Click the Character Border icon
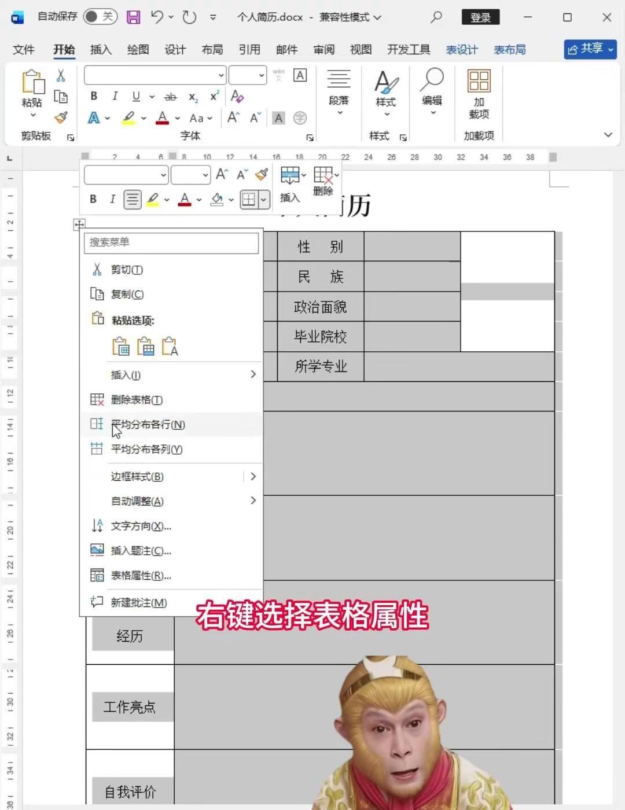Viewport: 625px width, 810px height. click(300, 75)
